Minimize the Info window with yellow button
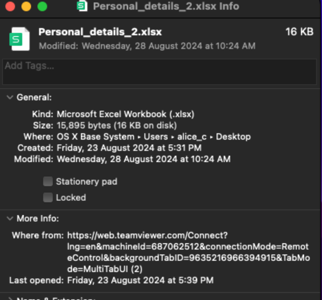Screen dimensions: 322x300 26,6
